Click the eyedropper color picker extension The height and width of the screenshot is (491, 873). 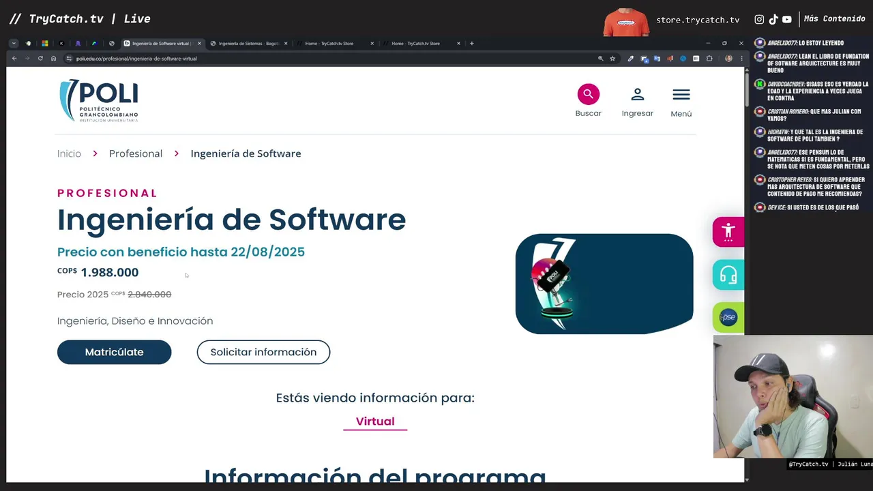pyautogui.click(x=630, y=59)
